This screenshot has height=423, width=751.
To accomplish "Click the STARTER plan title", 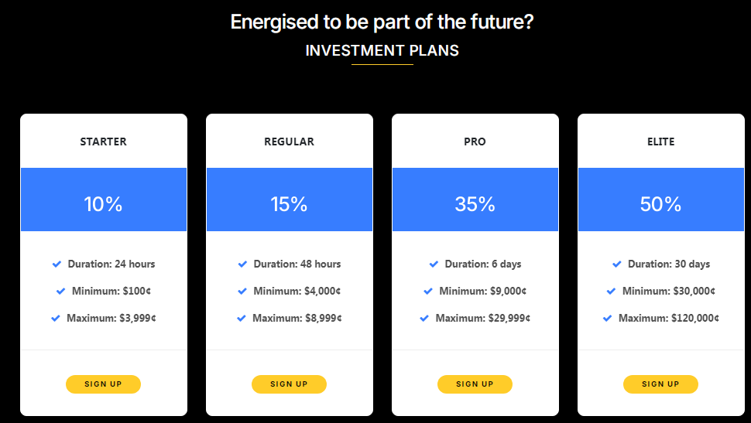I will pos(104,142).
